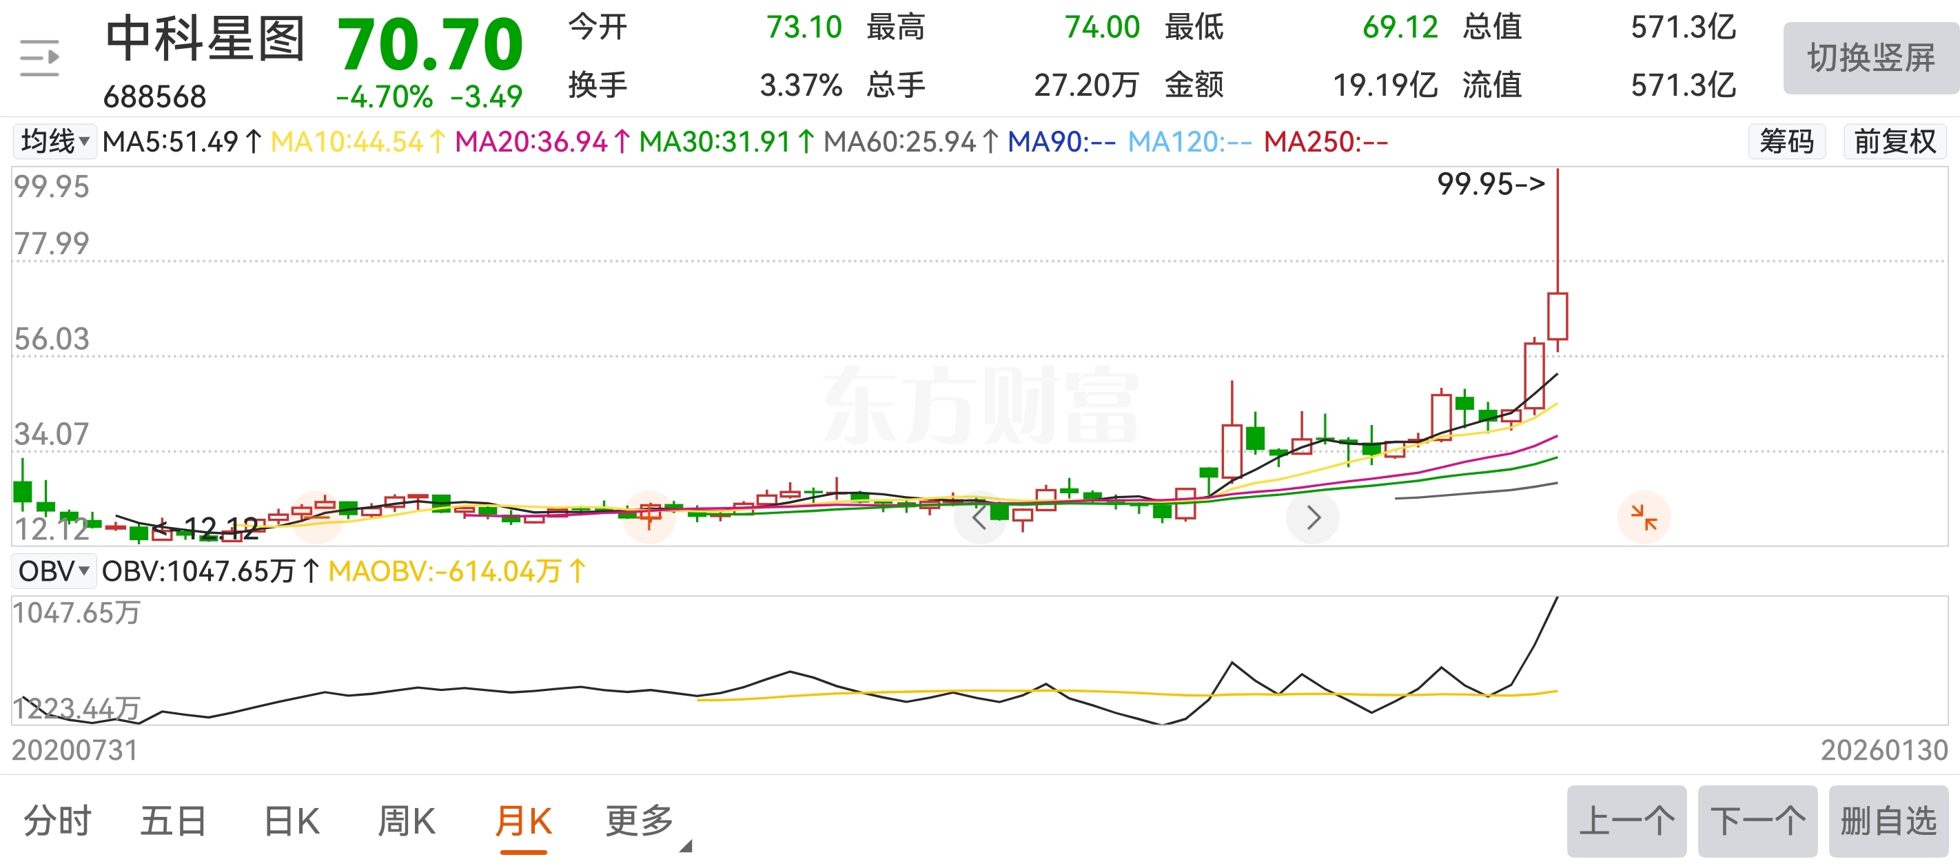1960x868 pixels.
Task: Go to previous stock with 上一个
Action: [1626, 822]
